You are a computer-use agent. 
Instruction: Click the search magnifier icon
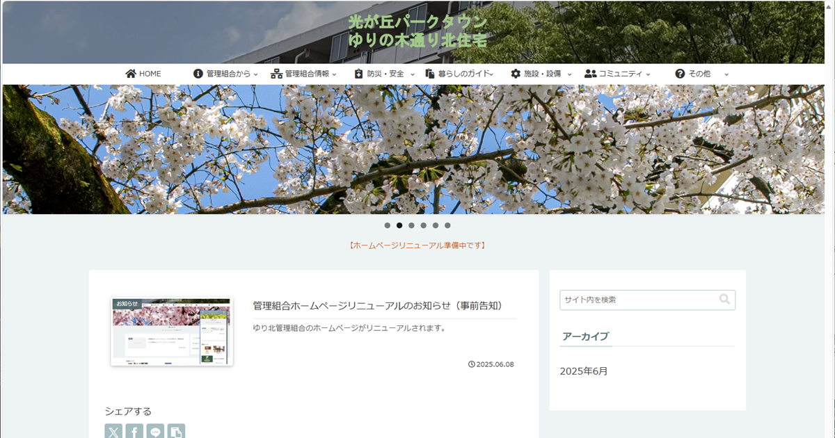point(724,300)
